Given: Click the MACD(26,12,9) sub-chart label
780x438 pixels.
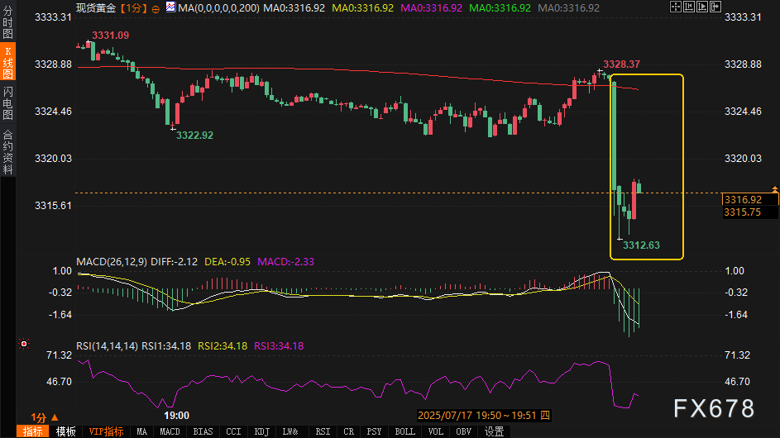Looking at the screenshot, I should pos(112,261).
